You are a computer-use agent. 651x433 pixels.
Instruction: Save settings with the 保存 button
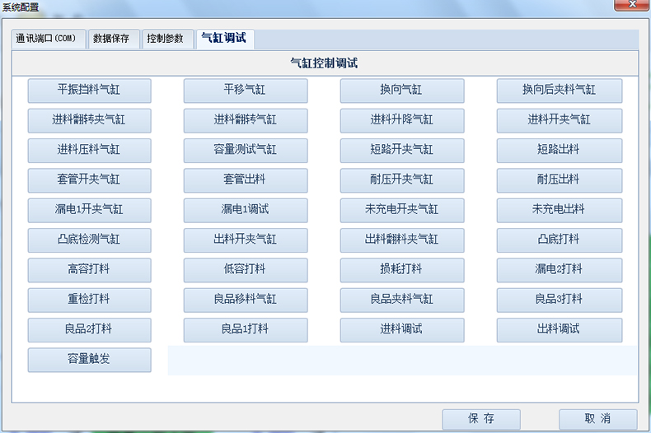point(481,419)
